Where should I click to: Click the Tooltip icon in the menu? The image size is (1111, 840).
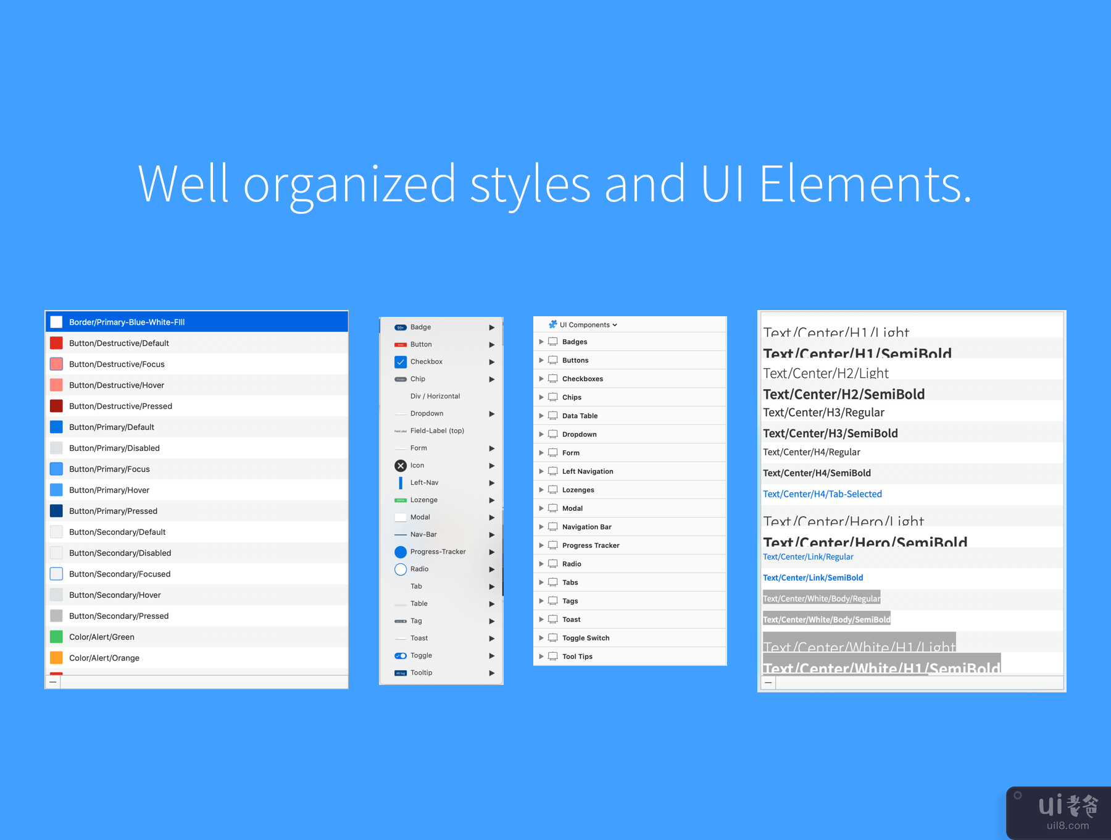pos(400,673)
